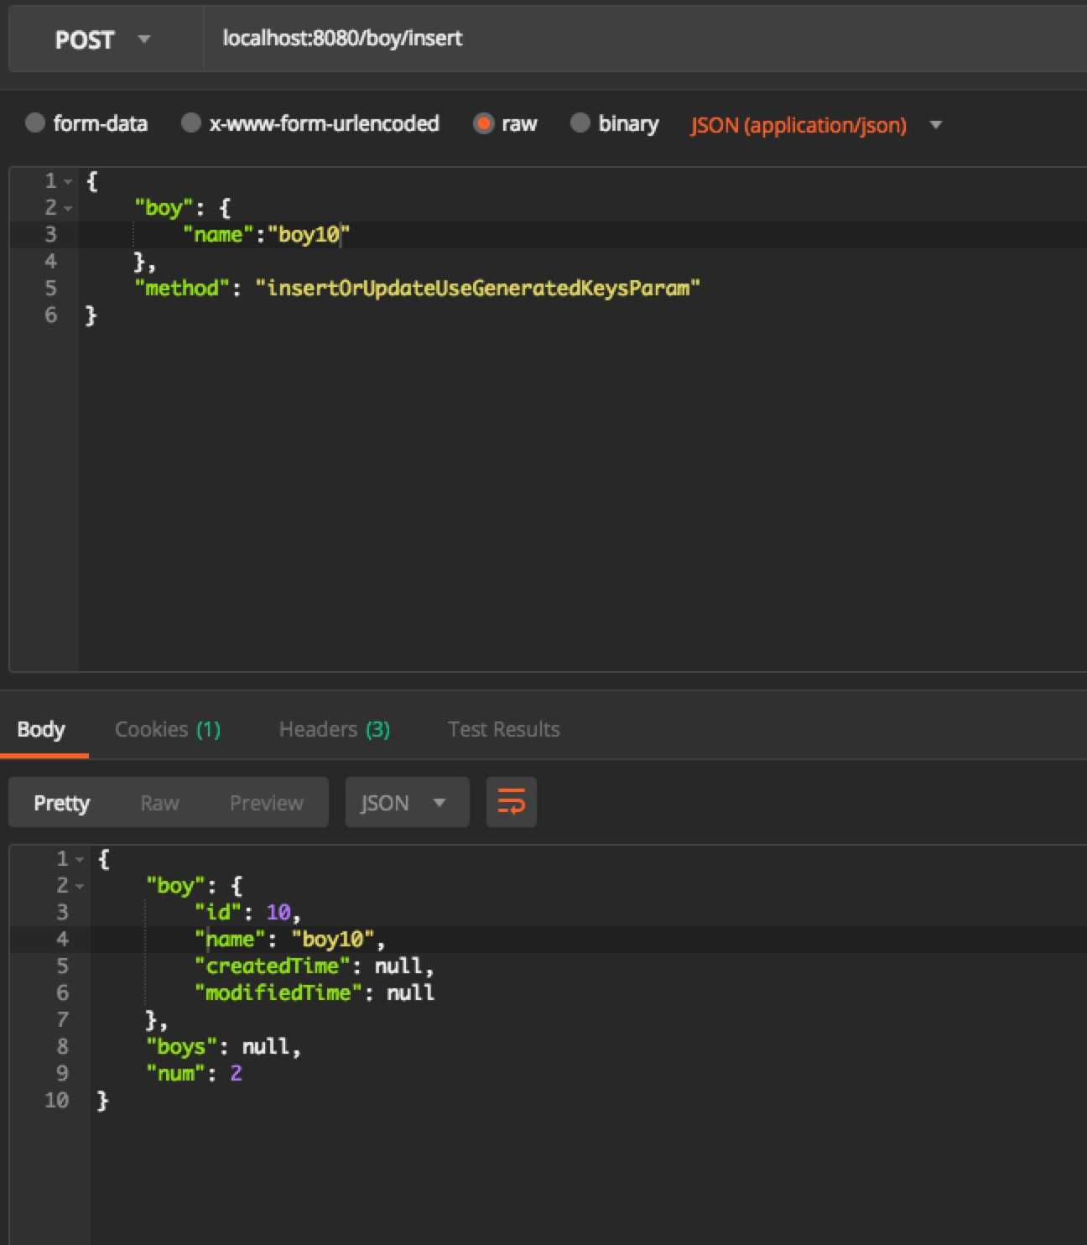Open the response JSON format dropdown
Screen dimensions: 1087x1245
(x=407, y=803)
